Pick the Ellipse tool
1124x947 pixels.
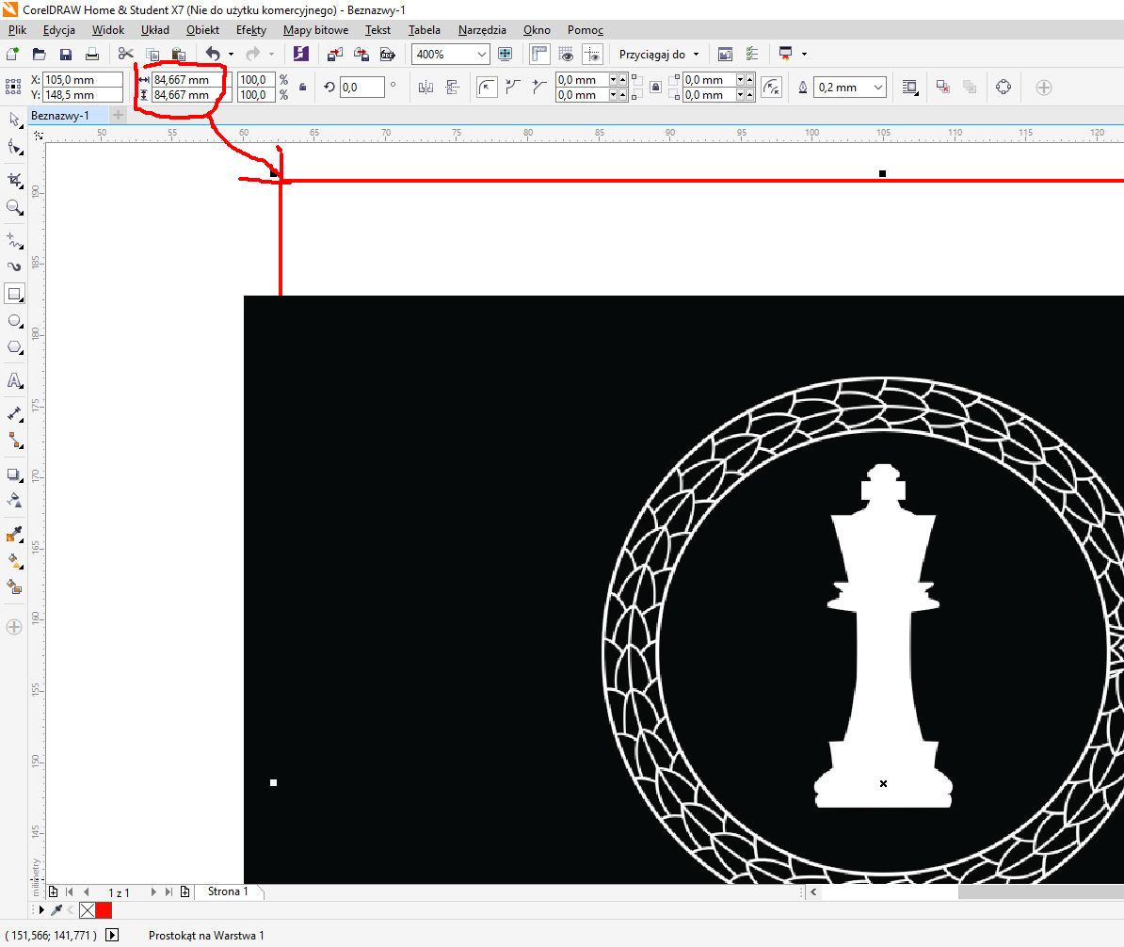14,321
